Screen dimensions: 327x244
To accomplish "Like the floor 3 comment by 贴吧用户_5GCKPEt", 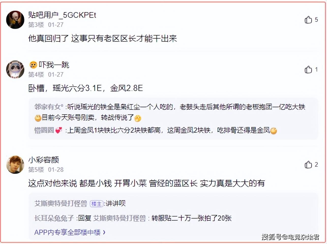I will click(308, 20).
